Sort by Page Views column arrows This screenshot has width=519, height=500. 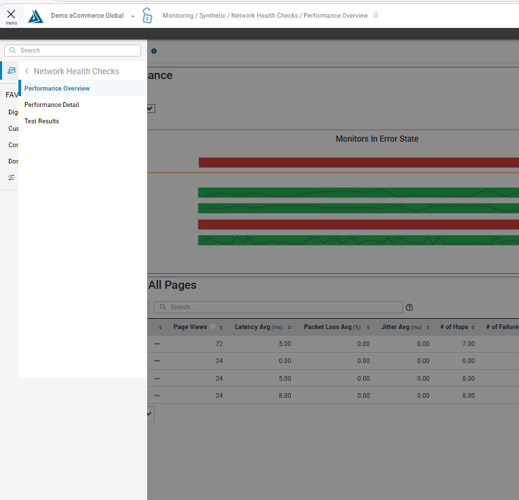click(x=221, y=327)
